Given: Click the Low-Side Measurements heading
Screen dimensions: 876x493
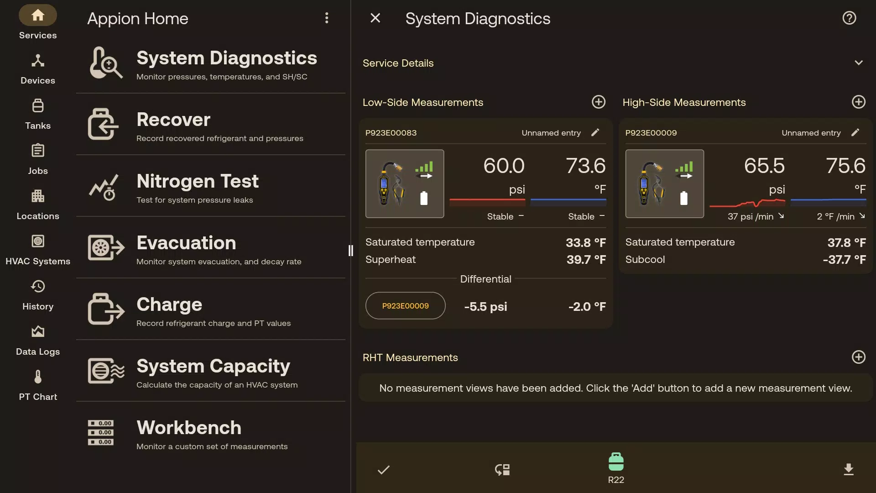Looking at the screenshot, I should tap(422, 102).
